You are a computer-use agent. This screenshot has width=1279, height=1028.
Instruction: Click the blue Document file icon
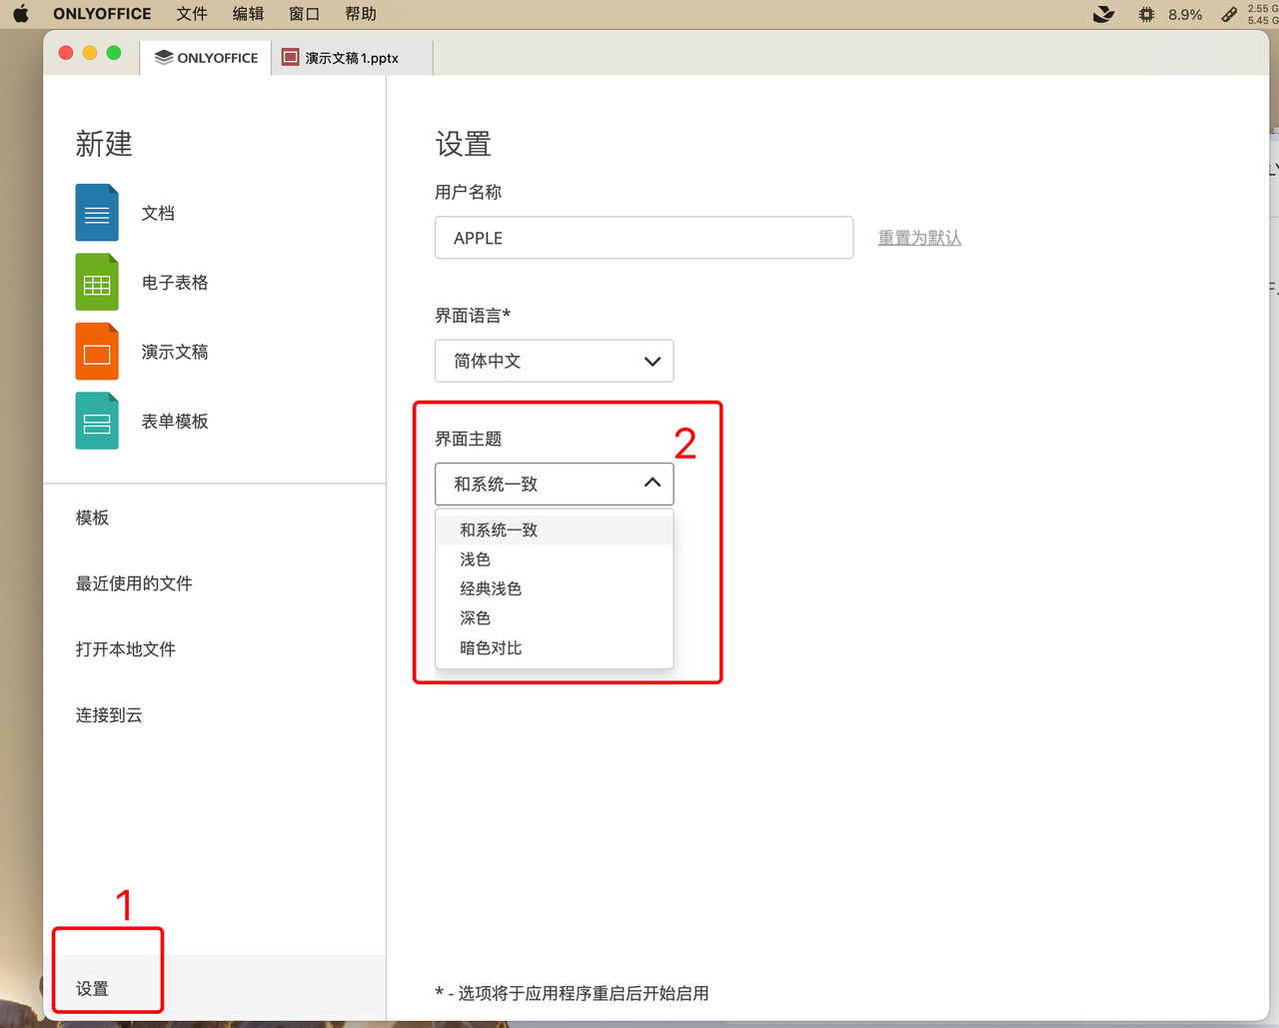point(97,213)
